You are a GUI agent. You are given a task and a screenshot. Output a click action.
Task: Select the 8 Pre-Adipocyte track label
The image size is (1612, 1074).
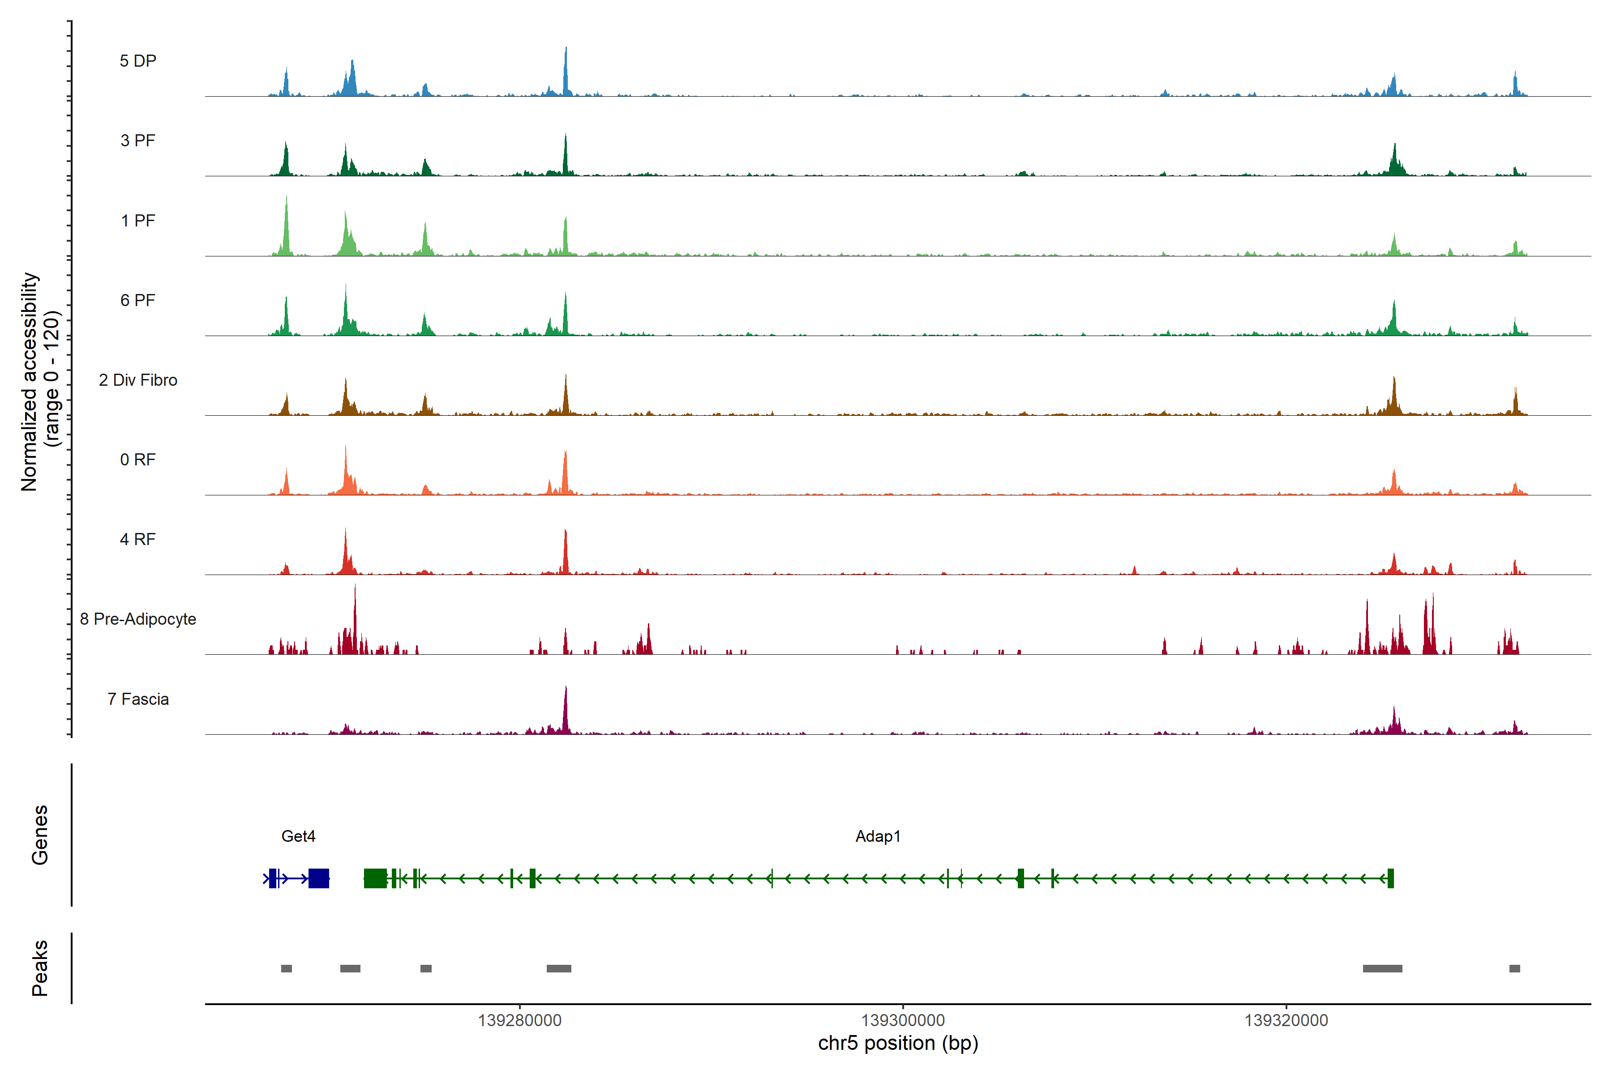(x=138, y=619)
